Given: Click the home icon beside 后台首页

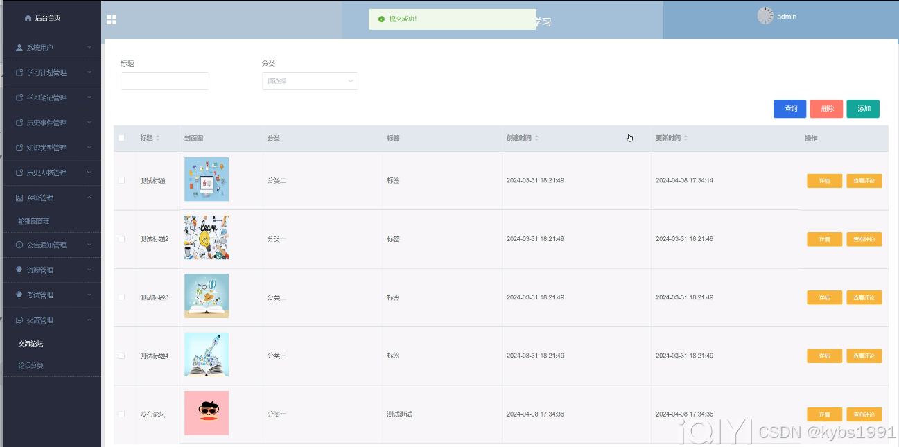Looking at the screenshot, I should pyautogui.click(x=28, y=17).
